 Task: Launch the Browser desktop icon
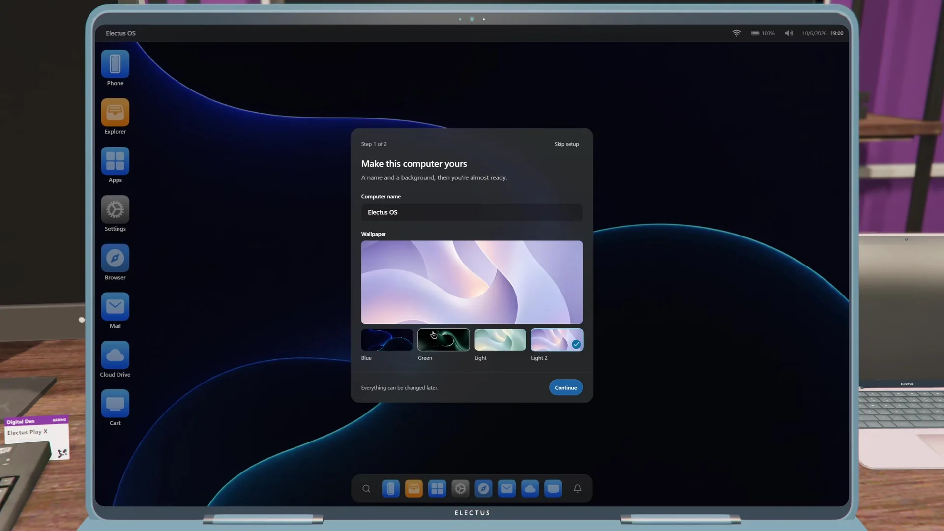[115, 259]
